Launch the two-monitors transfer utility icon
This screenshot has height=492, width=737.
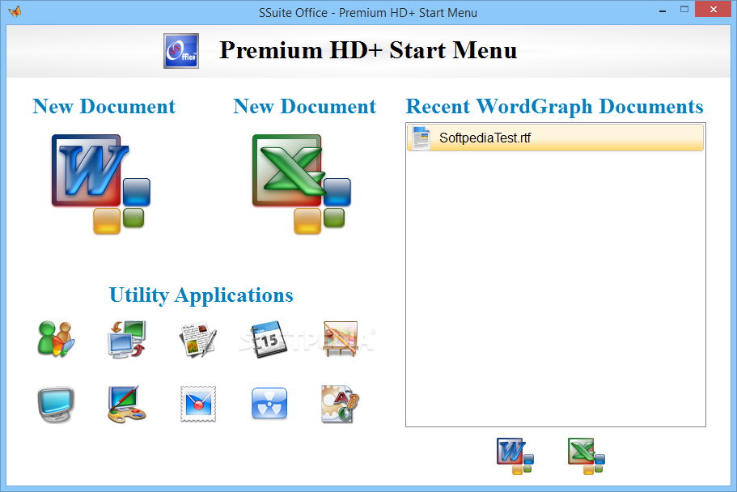(127, 339)
